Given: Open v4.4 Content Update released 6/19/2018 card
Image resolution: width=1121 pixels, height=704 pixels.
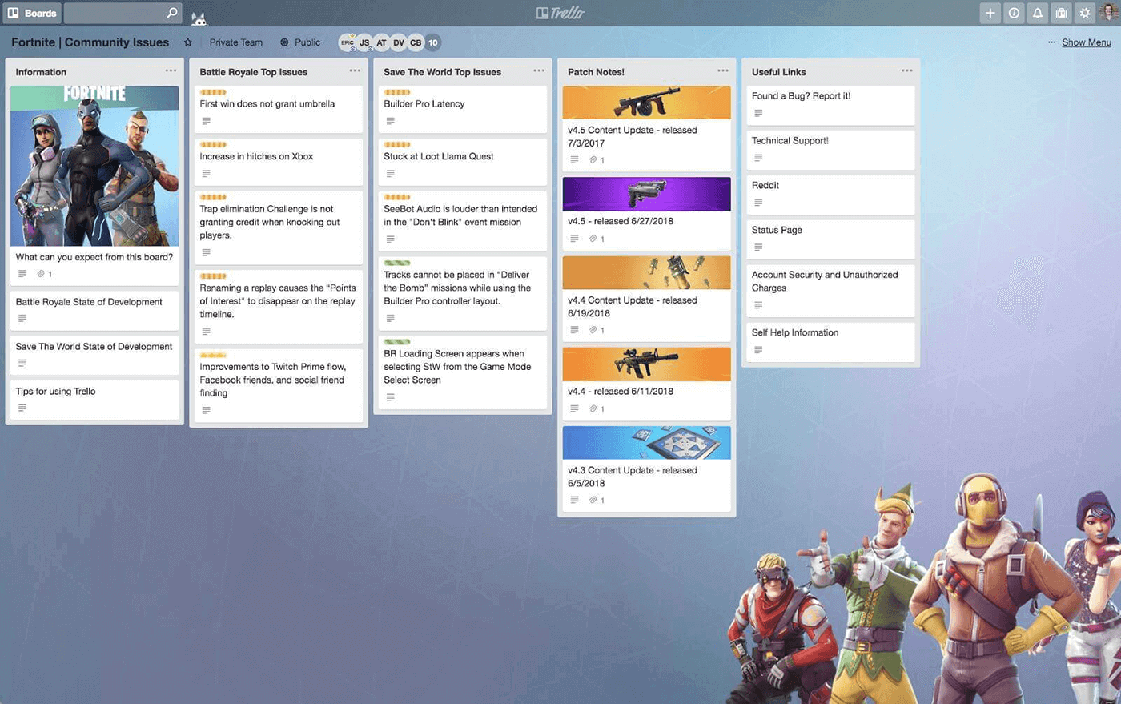Looking at the screenshot, I should 647,299.
